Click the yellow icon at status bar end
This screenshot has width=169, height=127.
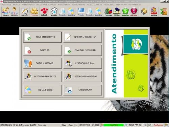point(166,125)
